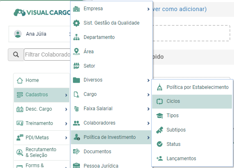
Task: Click the Departamento org-chart icon
Action: click(76, 37)
